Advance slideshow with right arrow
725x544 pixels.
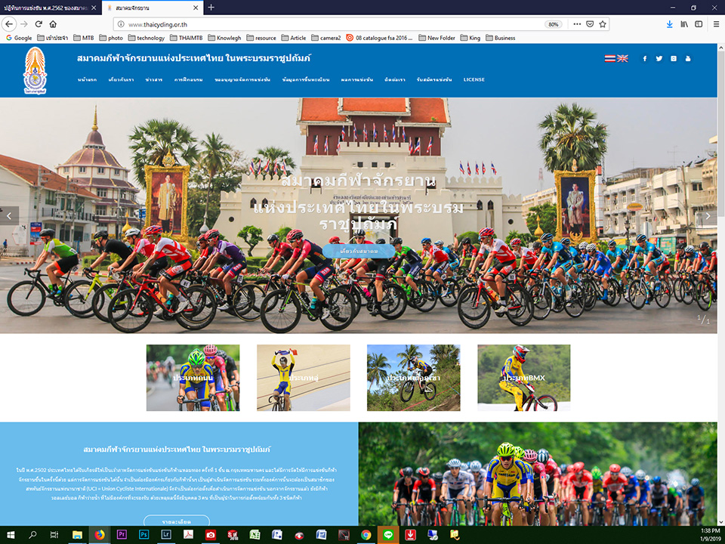pyautogui.click(x=707, y=216)
